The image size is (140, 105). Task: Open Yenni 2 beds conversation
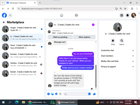pos(22,47)
